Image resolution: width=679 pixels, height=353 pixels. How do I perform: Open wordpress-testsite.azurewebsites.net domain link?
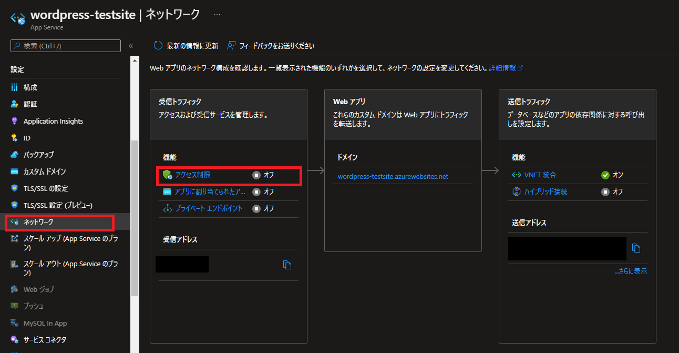pos(393,176)
